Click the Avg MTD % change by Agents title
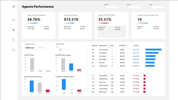This screenshot has height=100, width=178. (65, 77)
